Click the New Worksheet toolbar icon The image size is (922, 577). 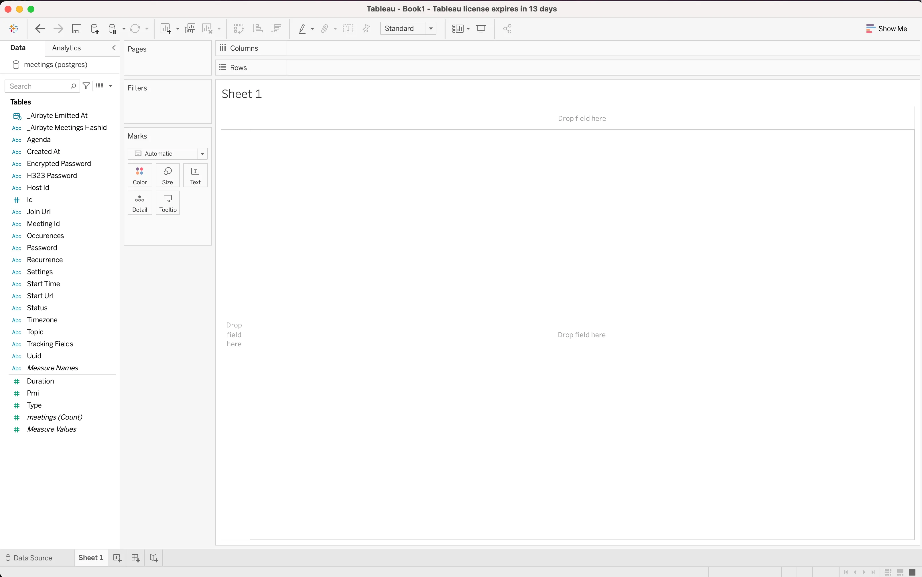click(166, 29)
